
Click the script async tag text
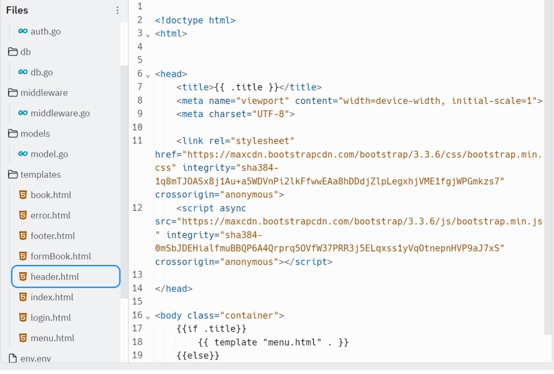point(212,208)
